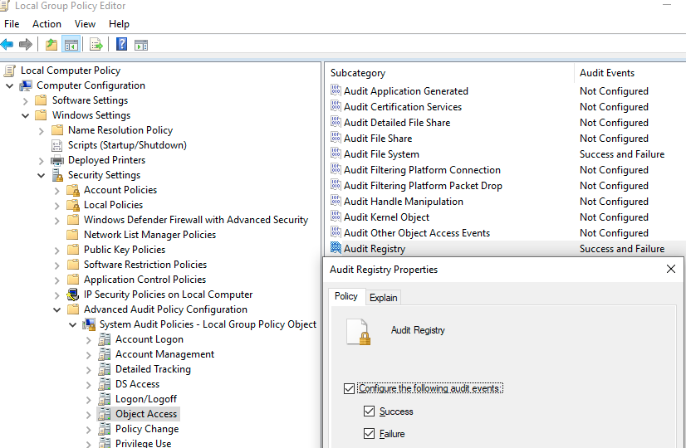This screenshot has width=686, height=448.
Task: Collapse the Windows Settings node
Action: click(x=26, y=115)
